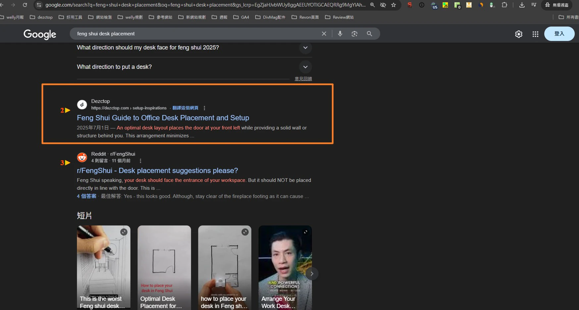Open the Review網站 bookmark folder
This screenshot has height=310, width=579.
click(x=340, y=17)
